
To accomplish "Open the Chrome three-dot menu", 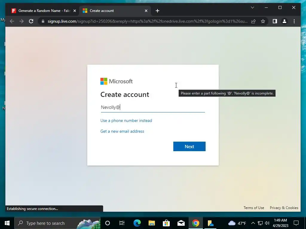I will click(294, 21).
